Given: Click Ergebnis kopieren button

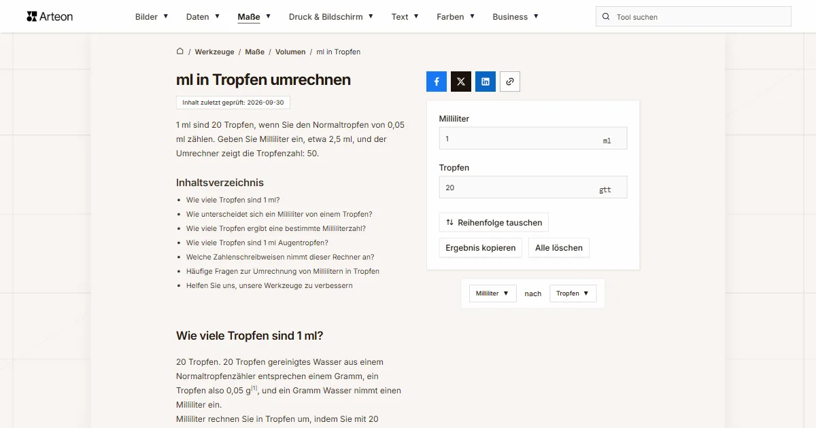Looking at the screenshot, I should [481, 248].
